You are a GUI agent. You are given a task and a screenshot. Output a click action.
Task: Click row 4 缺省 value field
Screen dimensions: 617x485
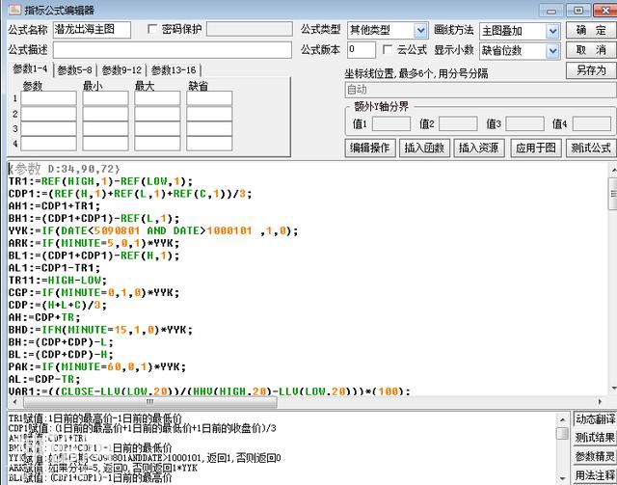pos(209,144)
